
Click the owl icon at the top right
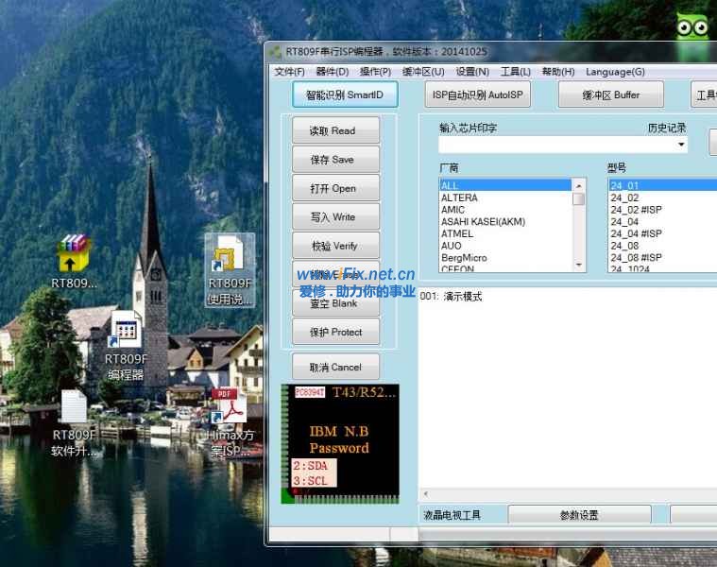pos(692,26)
